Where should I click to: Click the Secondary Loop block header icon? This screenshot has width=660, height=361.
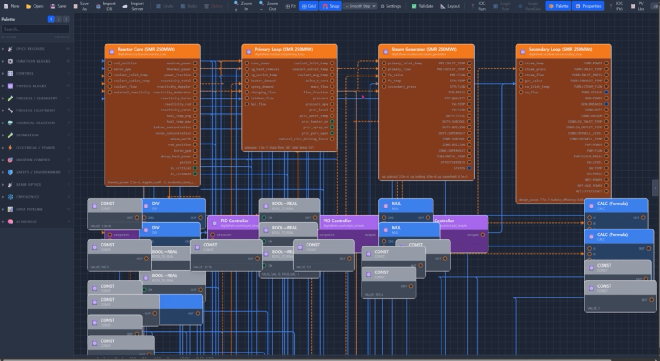(523, 51)
